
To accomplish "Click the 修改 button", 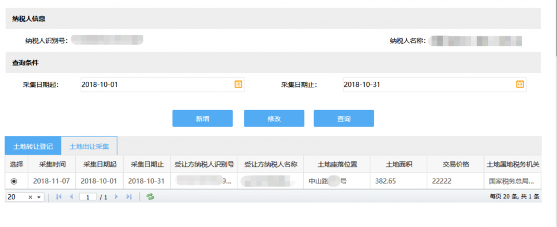I will pos(273,119).
